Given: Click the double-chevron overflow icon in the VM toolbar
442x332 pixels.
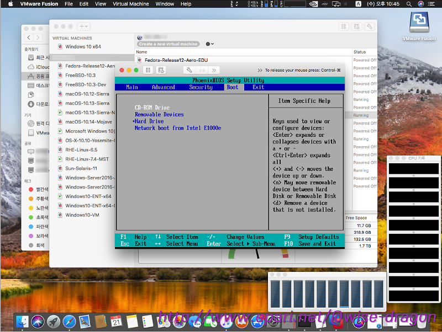Looking at the screenshot, I should click(214, 70).
